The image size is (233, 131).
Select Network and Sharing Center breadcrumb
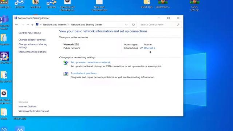coord(87,25)
